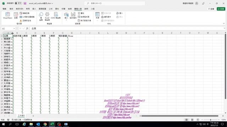The width and height of the screenshot is (227, 127).
Task: Click the Save icon in title bar
Action: coord(25,3)
